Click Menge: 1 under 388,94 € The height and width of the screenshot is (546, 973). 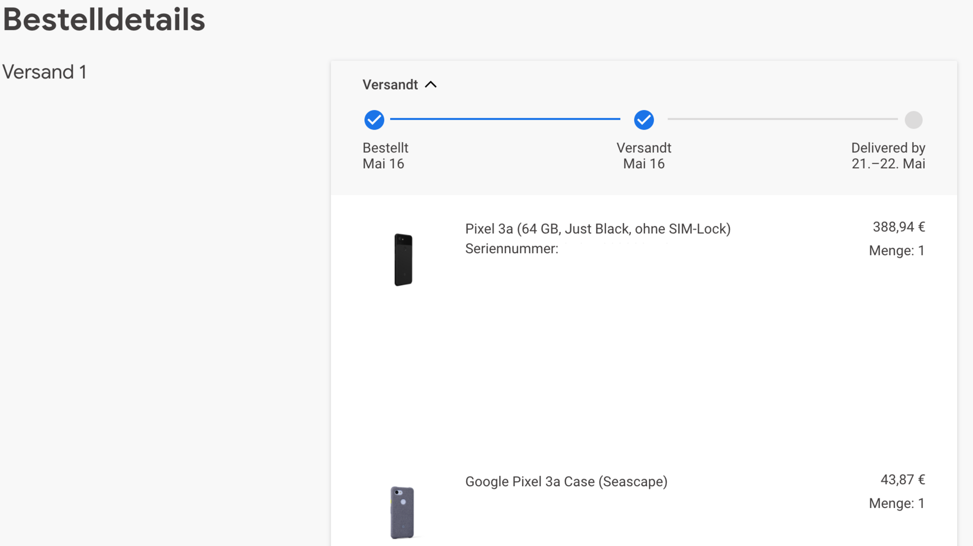[896, 251]
